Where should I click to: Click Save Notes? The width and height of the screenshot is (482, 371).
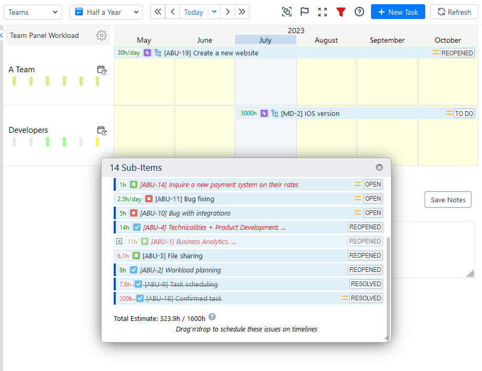point(448,200)
